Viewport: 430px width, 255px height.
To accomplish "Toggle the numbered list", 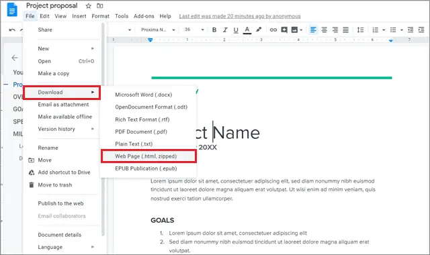I will (x=375, y=30).
